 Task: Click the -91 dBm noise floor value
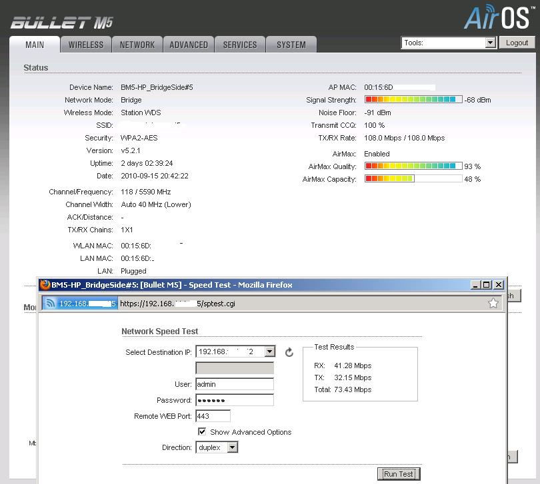377,113
